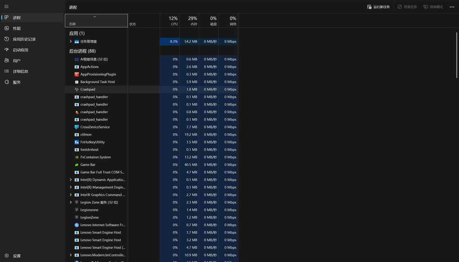Expand Intel Graphics Command process entry
This screenshot has height=262, width=459.
click(x=71, y=195)
